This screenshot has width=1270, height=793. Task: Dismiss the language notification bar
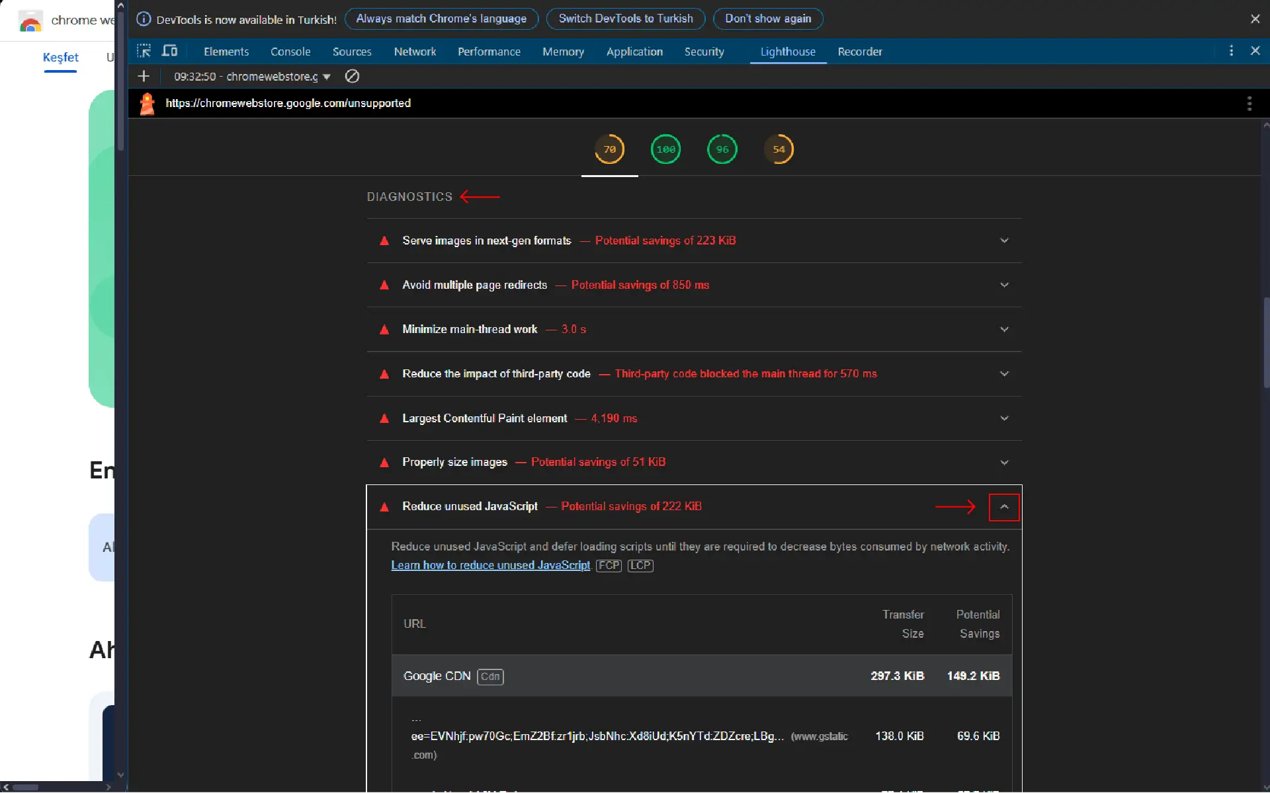(x=1255, y=19)
